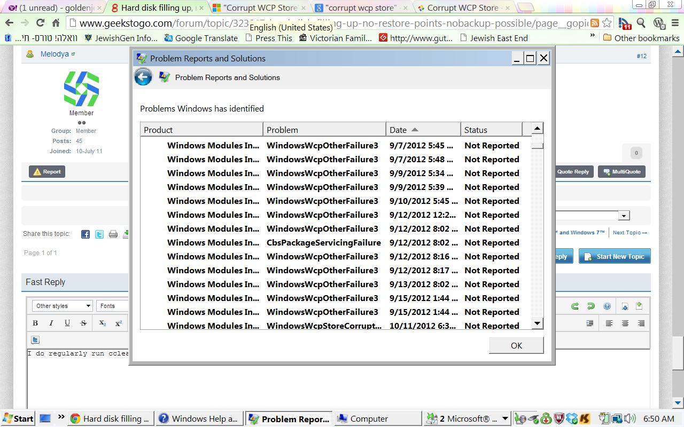Click Start New Topic button

click(x=615, y=257)
